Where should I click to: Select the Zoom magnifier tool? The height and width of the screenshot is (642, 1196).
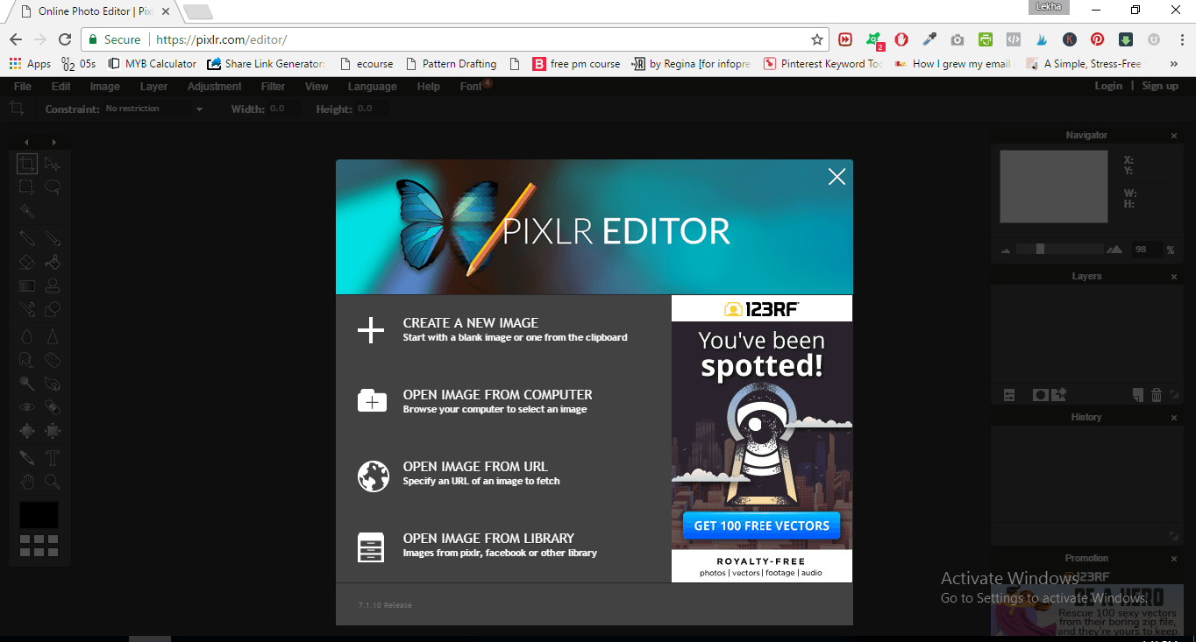tap(53, 481)
